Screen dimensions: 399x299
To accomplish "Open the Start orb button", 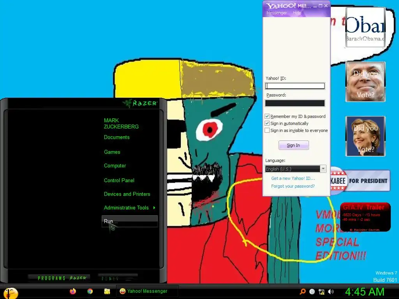I will coord(10,293).
